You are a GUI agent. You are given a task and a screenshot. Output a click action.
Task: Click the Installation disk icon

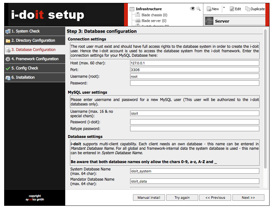click(8, 78)
